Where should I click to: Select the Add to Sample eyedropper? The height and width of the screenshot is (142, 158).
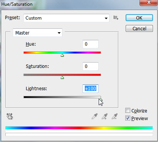coord(105,116)
